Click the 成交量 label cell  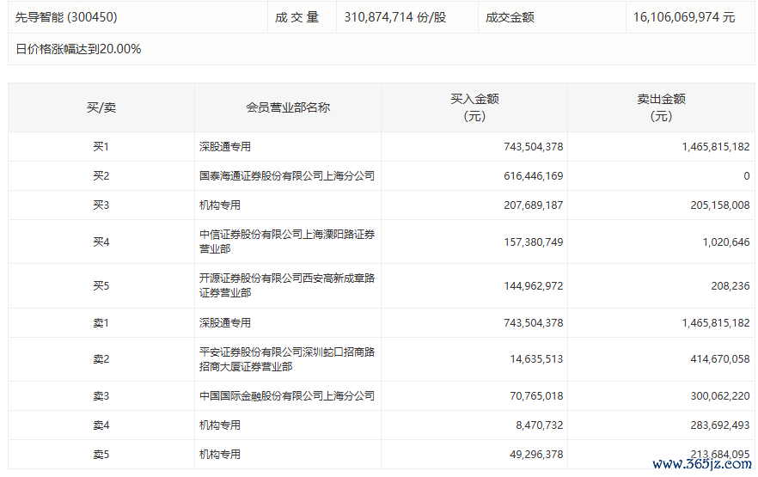point(296,17)
